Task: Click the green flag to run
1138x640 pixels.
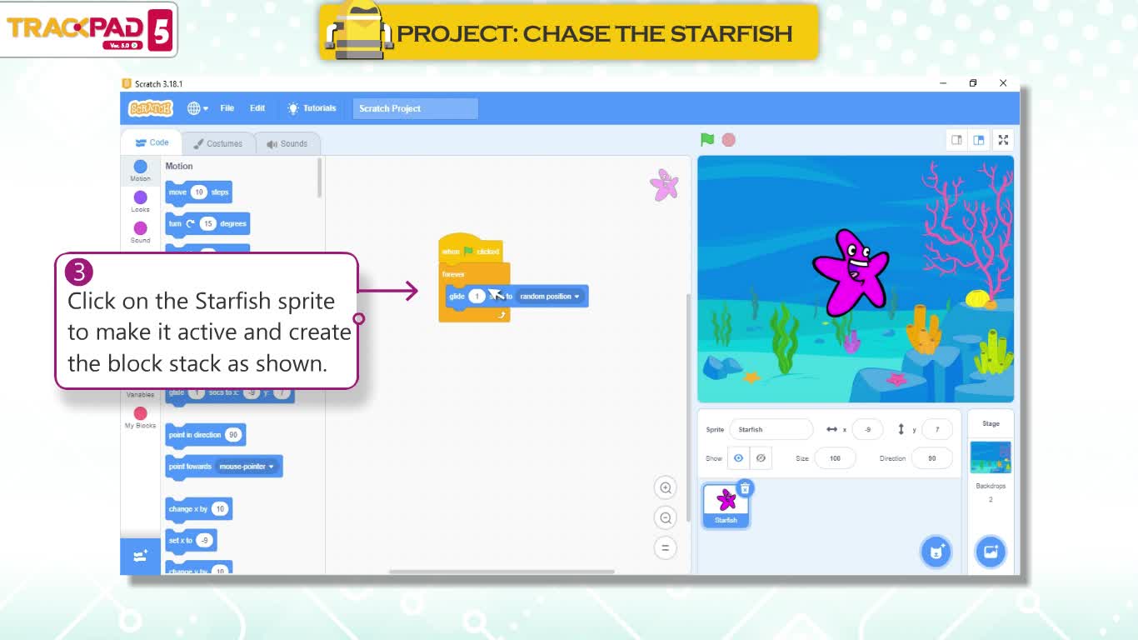Action: pos(707,140)
